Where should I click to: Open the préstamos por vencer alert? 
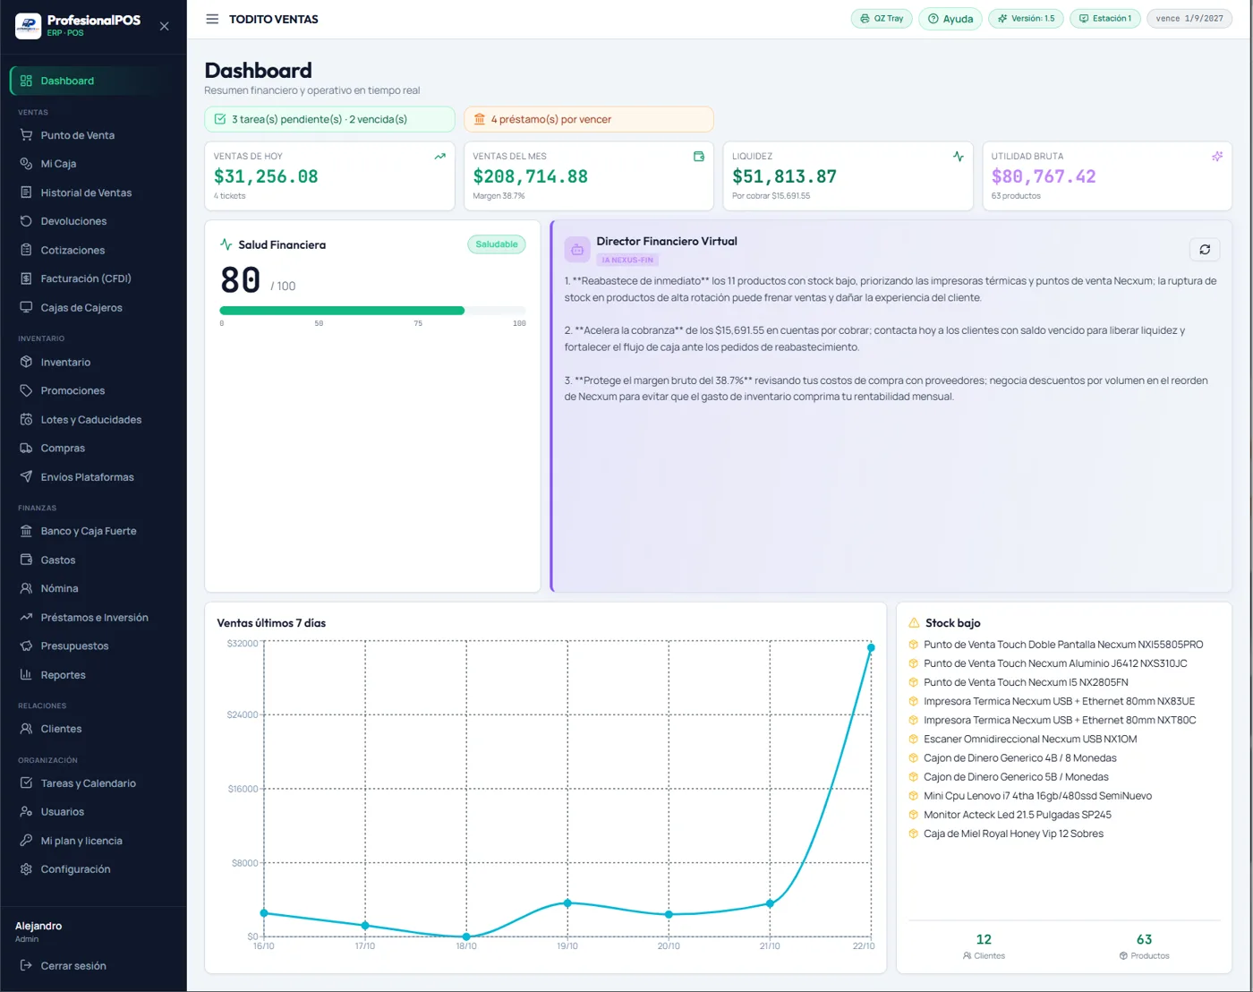click(x=589, y=119)
